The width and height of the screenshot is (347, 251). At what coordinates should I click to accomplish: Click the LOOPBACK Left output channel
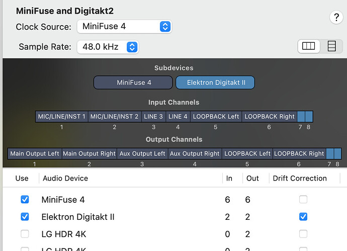[x=247, y=154]
